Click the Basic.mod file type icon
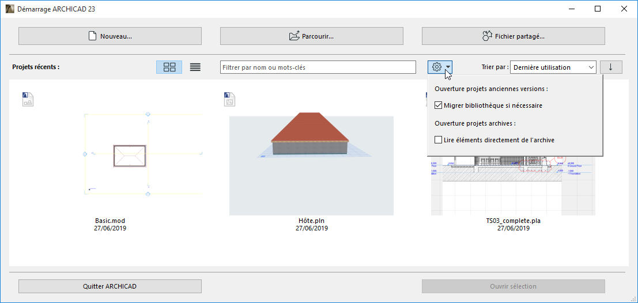This screenshot has height=303, width=638. click(28, 99)
